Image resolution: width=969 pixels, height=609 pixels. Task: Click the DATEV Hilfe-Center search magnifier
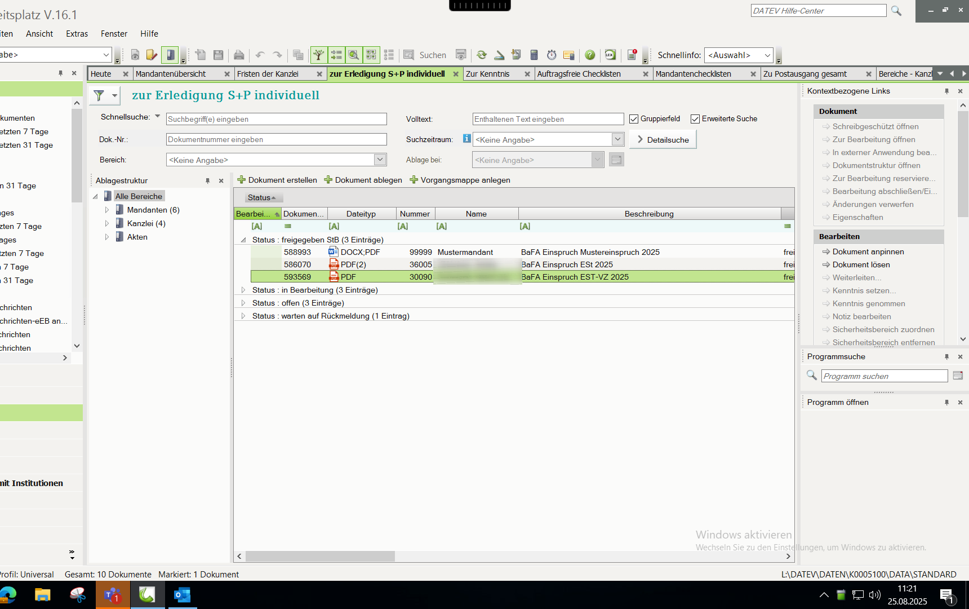click(x=896, y=11)
